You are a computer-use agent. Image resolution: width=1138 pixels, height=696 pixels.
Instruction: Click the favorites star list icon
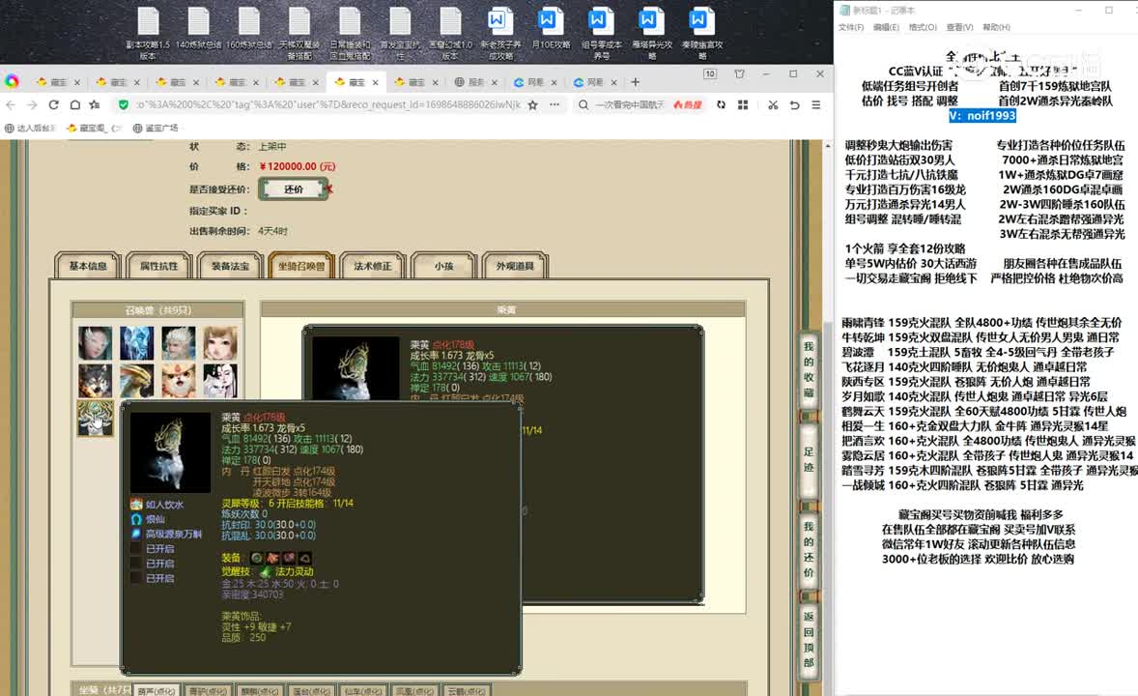pyautogui.click(x=95, y=104)
